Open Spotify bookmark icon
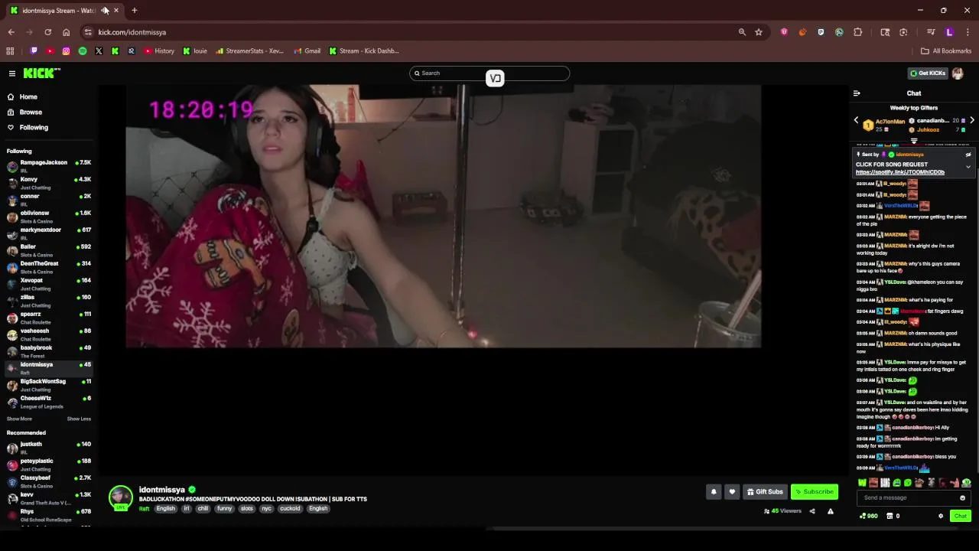Screen dimensions: 979x551 [x=83, y=51]
